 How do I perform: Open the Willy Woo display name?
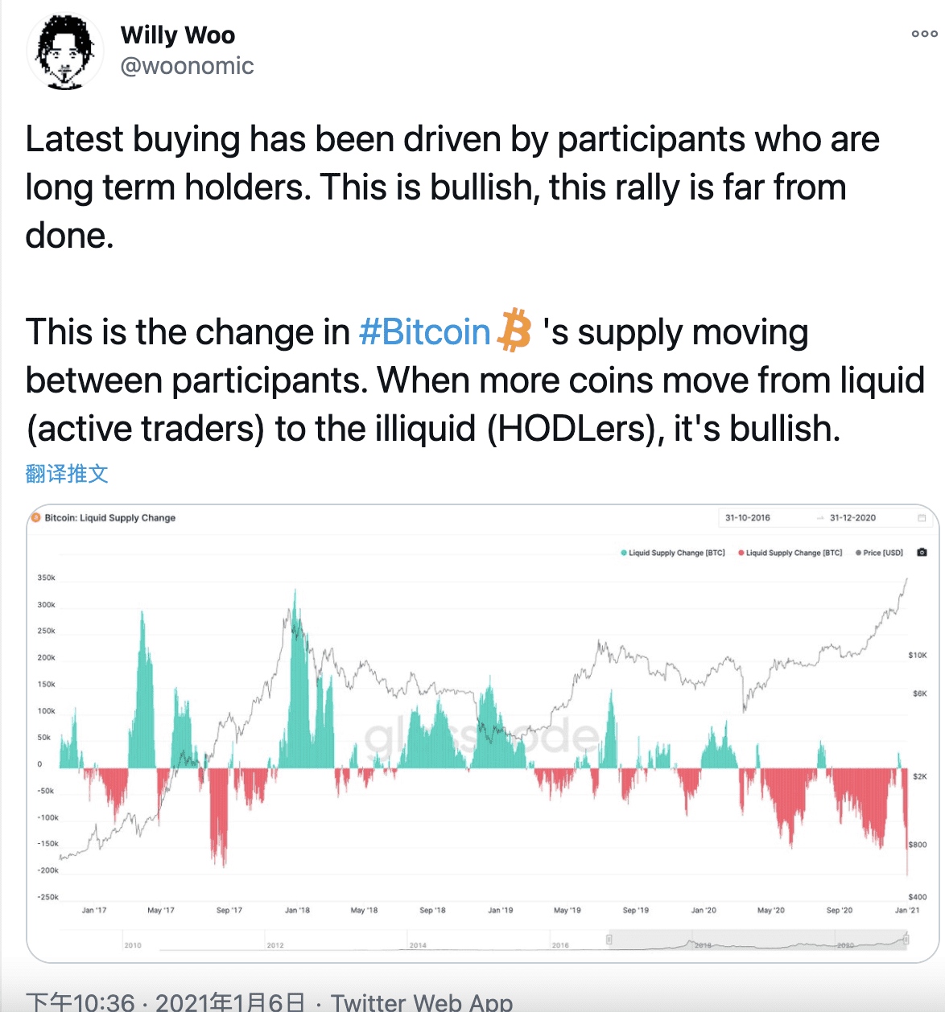(x=178, y=35)
